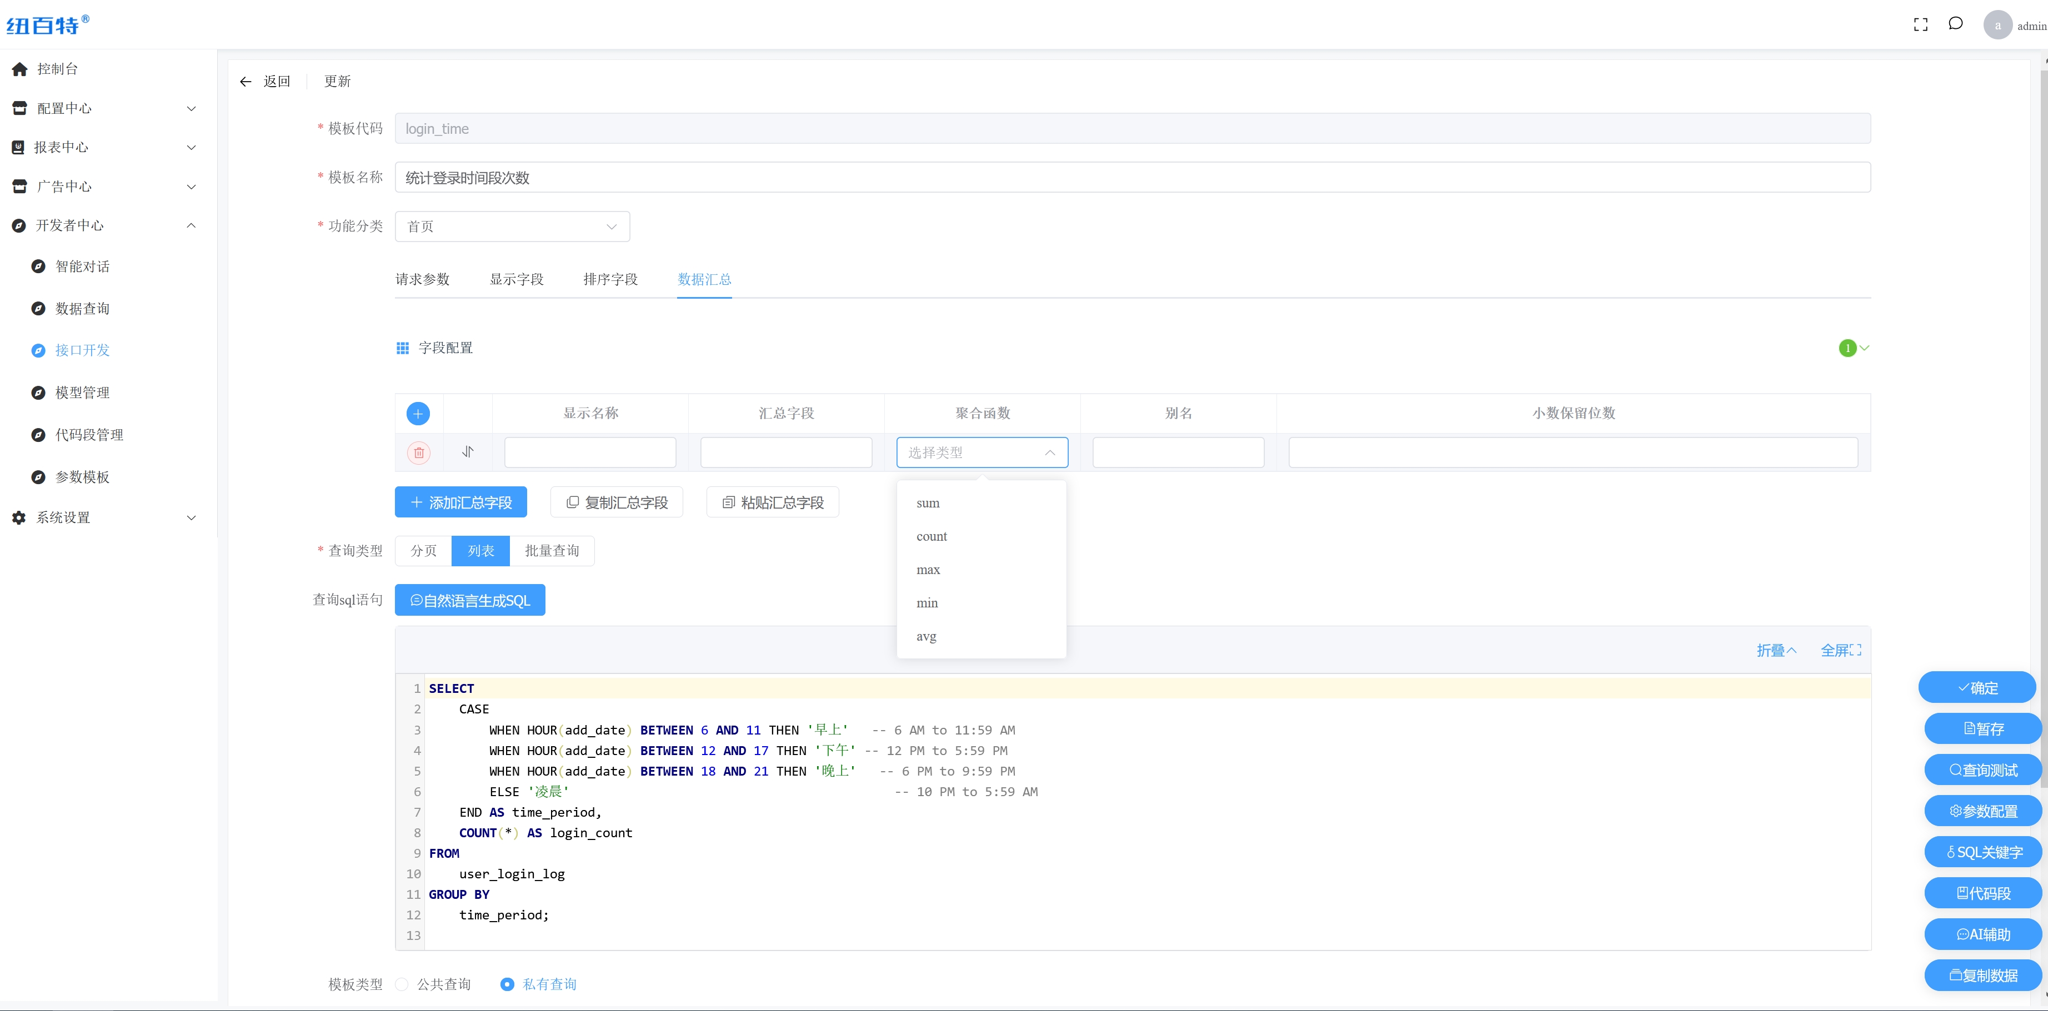
Task: Select the 公共查询 radio button
Action: click(x=402, y=984)
